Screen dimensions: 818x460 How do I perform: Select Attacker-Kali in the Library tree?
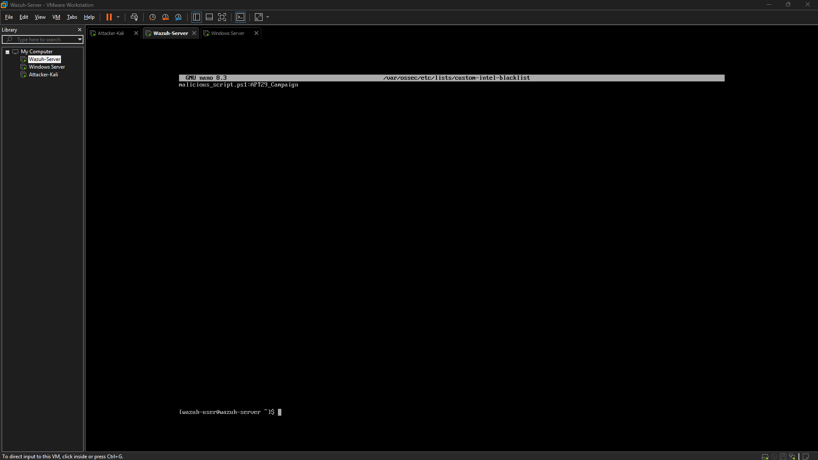43,75
